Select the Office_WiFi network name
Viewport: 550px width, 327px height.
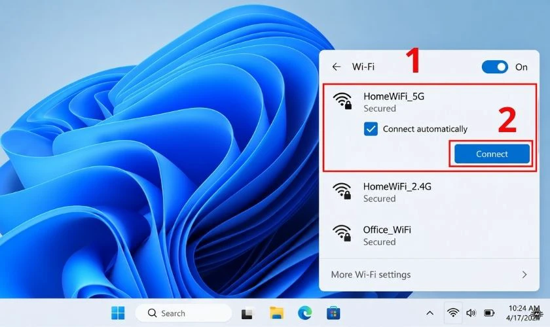coord(387,230)
